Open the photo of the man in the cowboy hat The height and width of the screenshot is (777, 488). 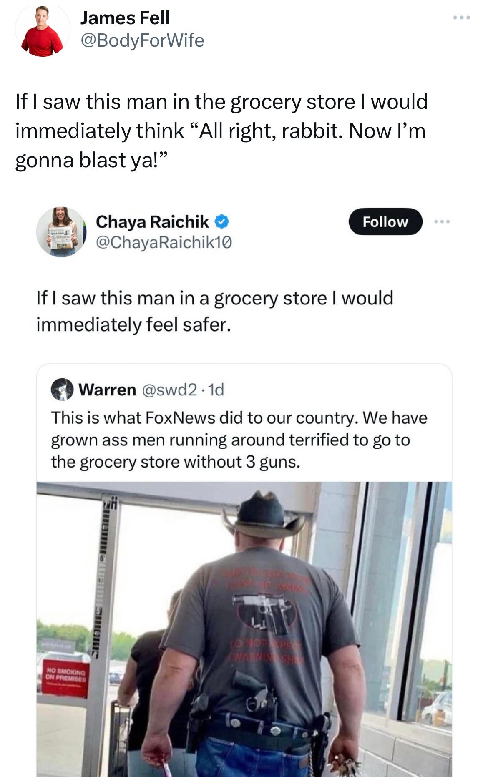tap(244, 629)
